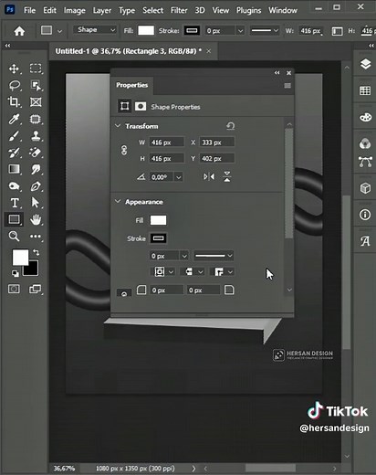
Task: Open the stroke width dropdown in Properties
Action: 184,256
